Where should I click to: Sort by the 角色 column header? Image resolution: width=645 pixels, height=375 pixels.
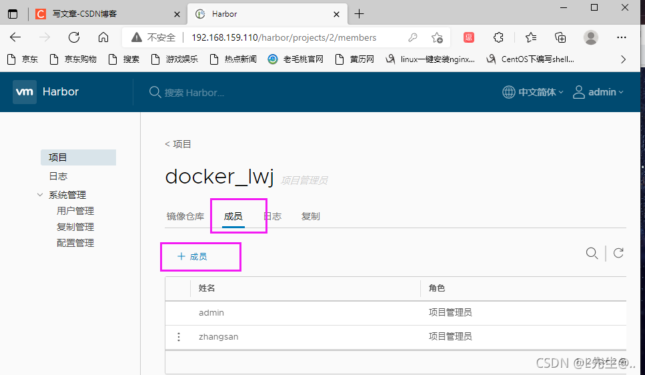[437, 288]
